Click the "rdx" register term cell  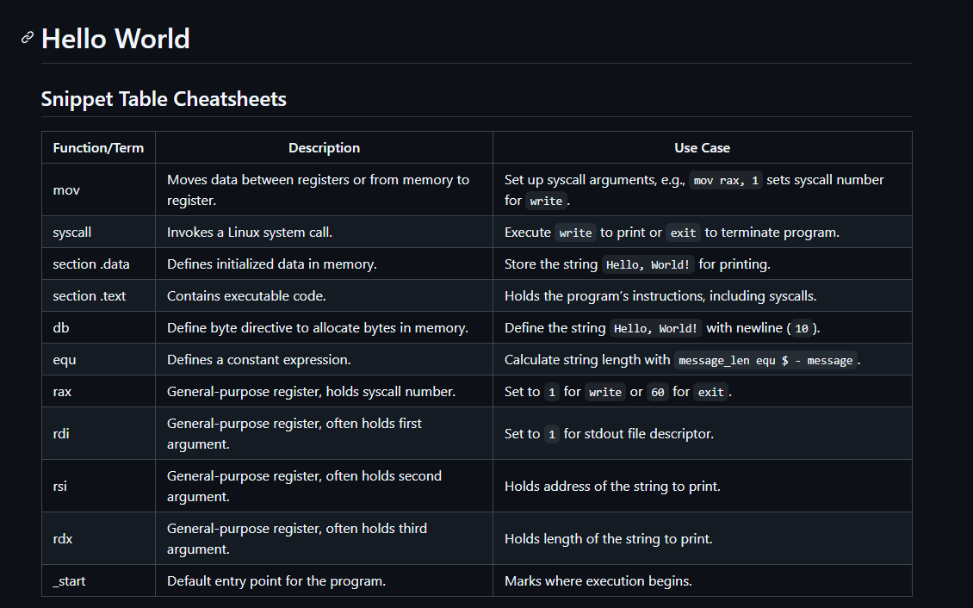(x=62, y=539)
